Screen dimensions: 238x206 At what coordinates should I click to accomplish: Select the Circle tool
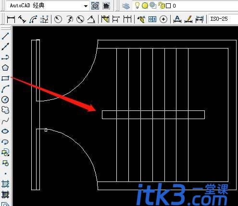point(5,99)
